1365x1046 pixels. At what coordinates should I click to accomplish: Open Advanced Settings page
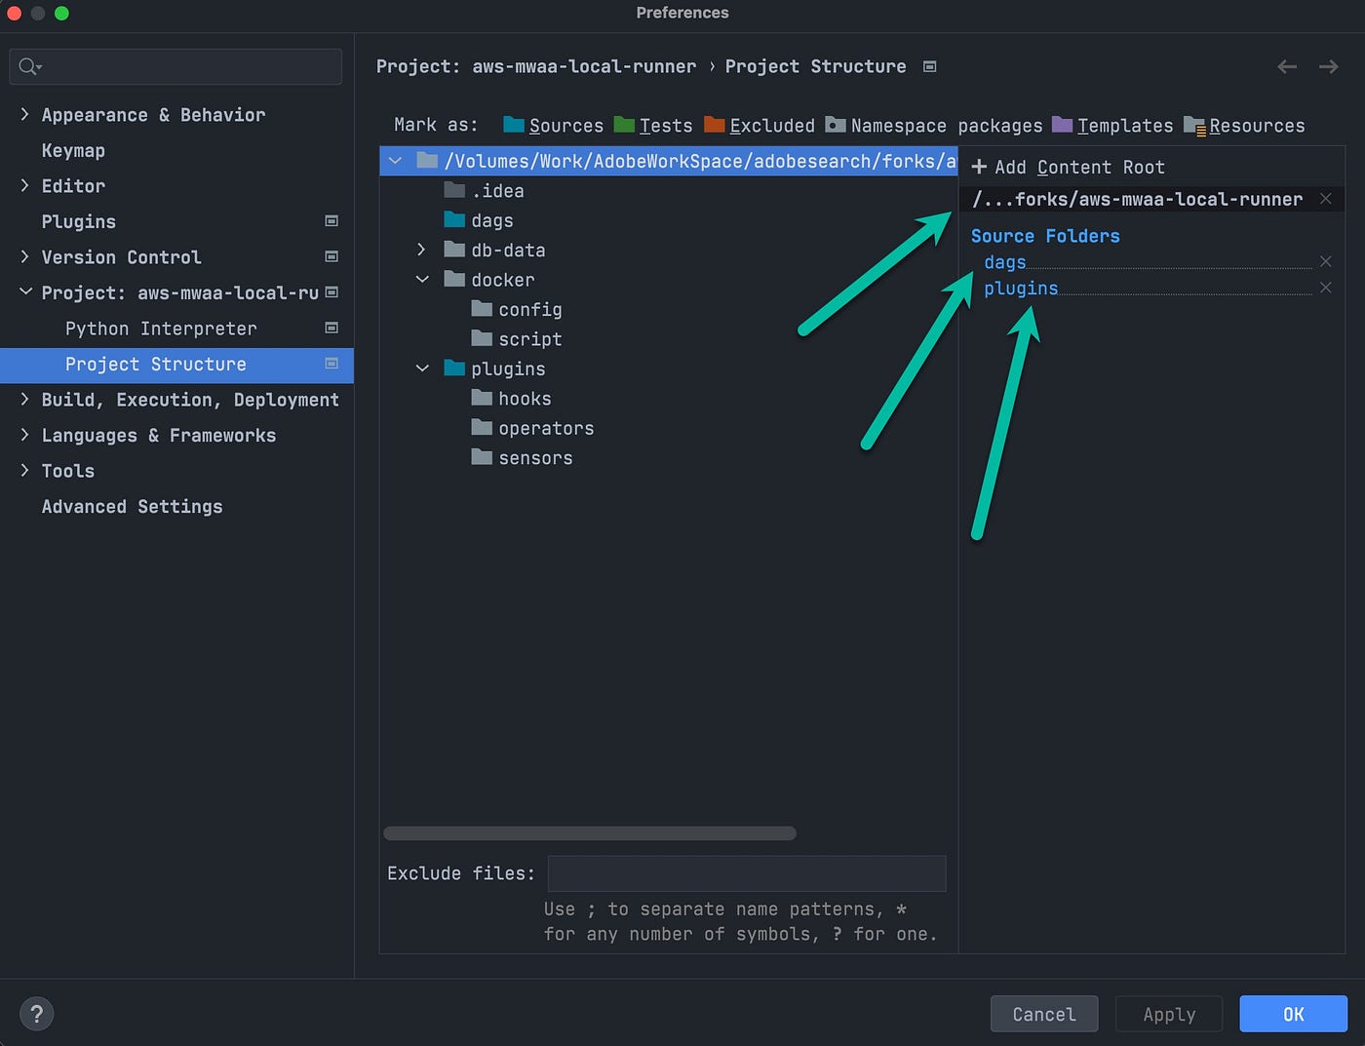[x=132, y=506]
